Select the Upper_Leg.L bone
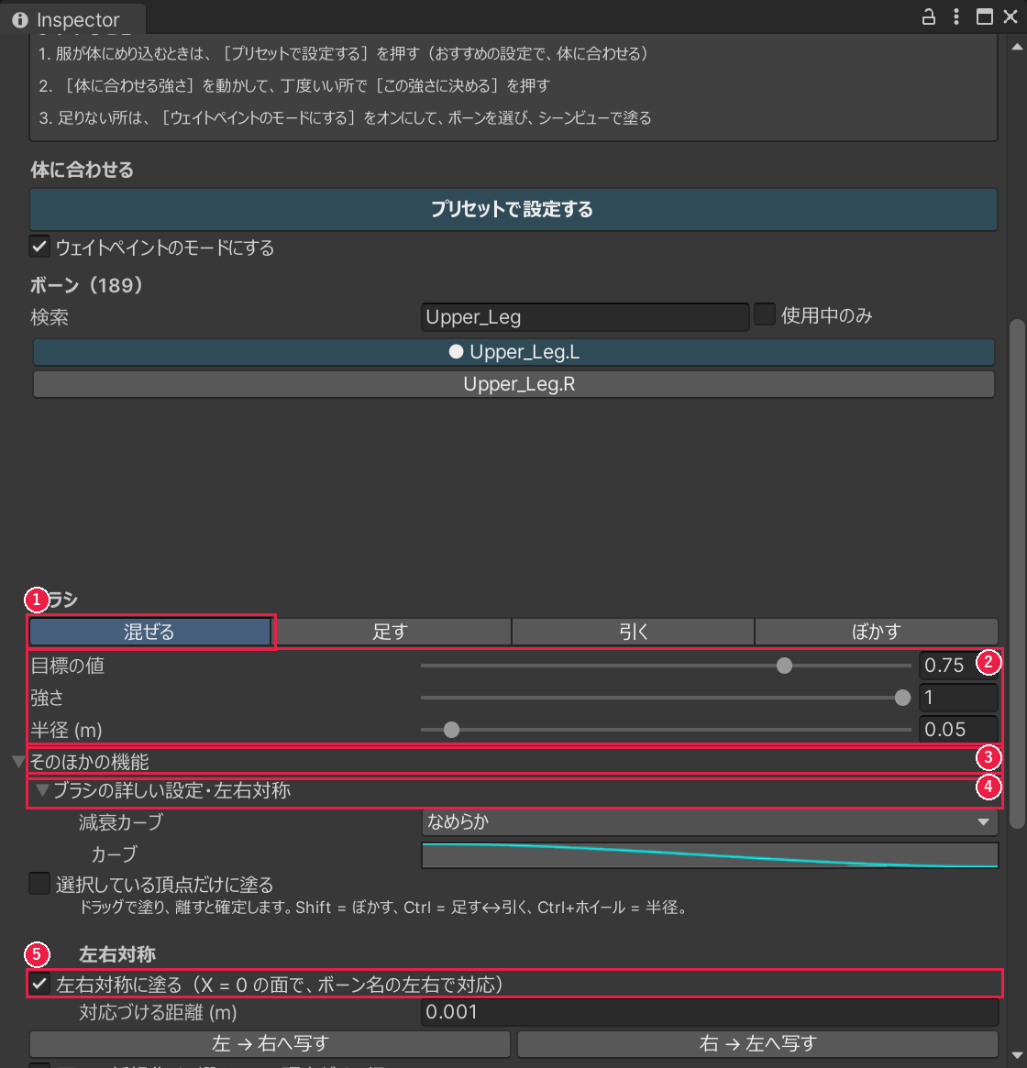Screen dimensions: 1027x1068 click(513, 352)
